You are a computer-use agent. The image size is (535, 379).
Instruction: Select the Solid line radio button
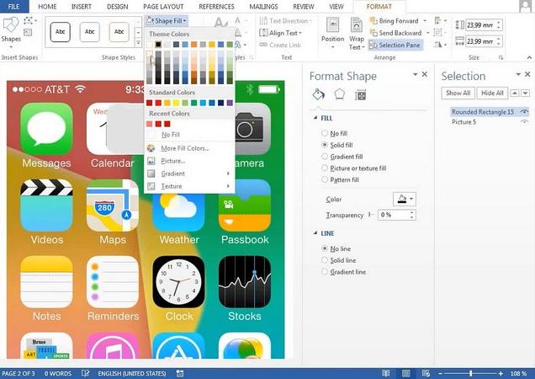[325, 260]
